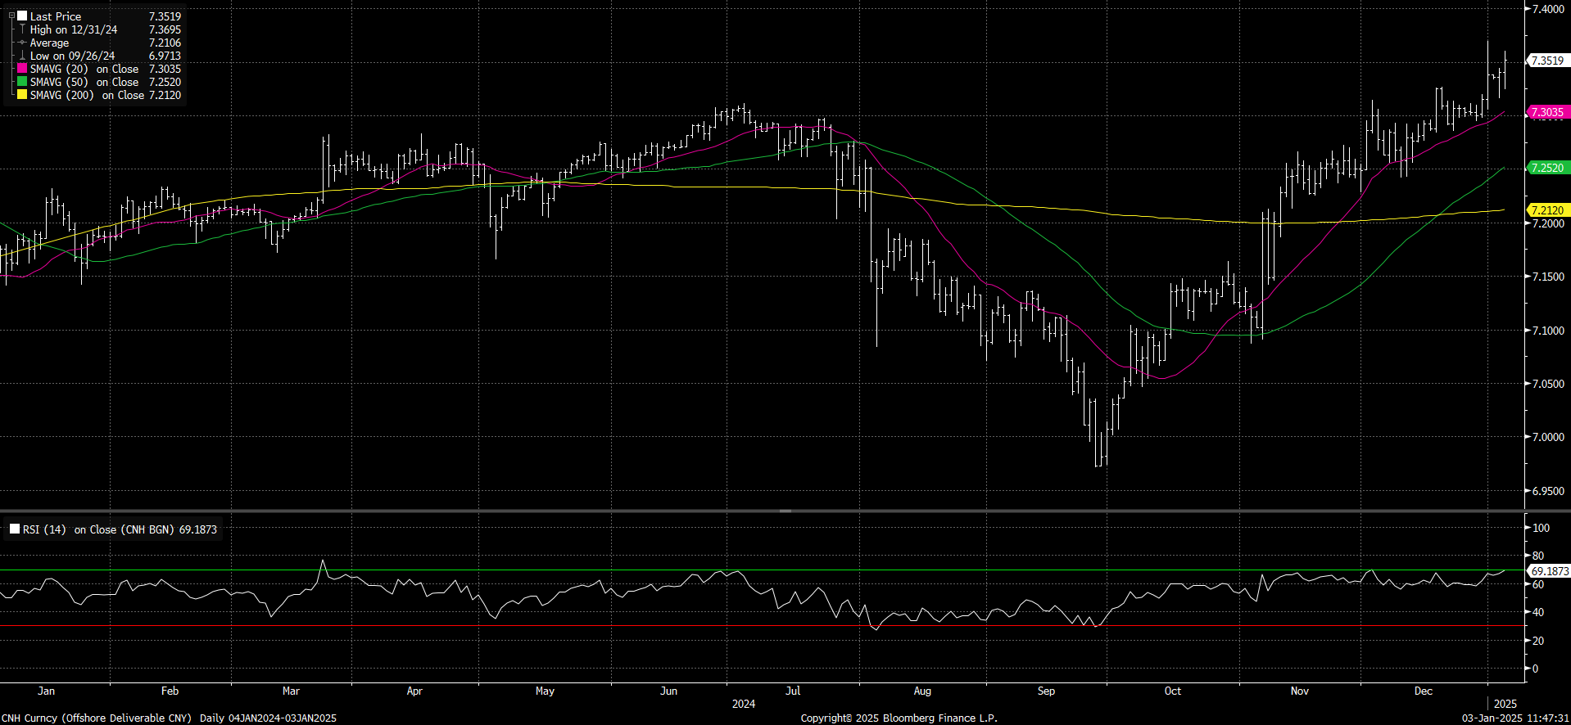Click the yellow SMAVG (200) swatch
The width and height of the screenshot is (1571, 725).
[22, 95]
